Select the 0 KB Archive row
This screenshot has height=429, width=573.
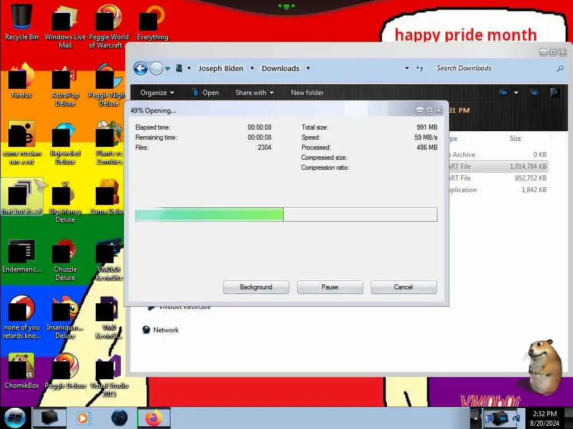click(x=499, y=155)
